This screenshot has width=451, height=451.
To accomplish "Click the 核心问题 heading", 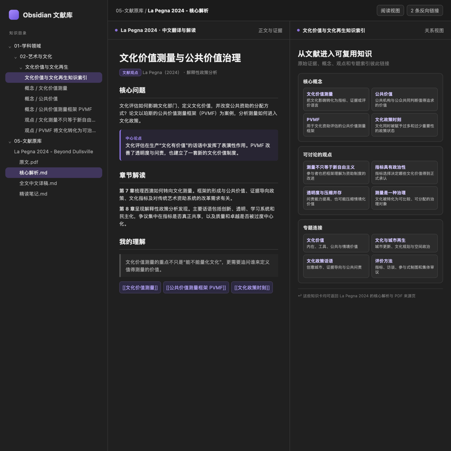I will 132,90.
